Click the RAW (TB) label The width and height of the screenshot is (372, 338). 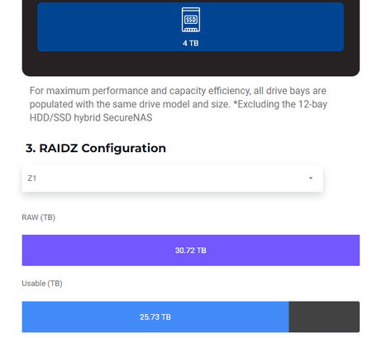pos(39,217)
